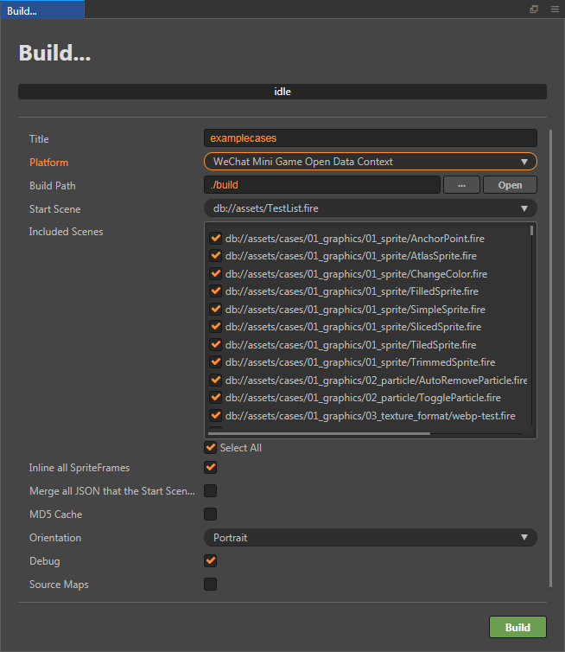Click the Build Path input field
The width and height of the screenshot is (565, 652).
(x=322, y=185)
